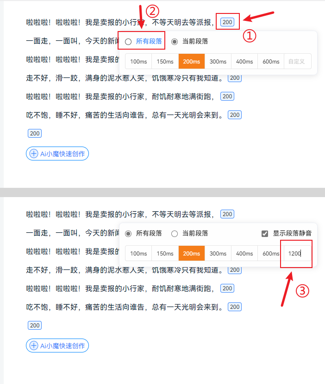Click the 200 tag after 饥饿寒冷只有我知道 in upper panel
The width and height of the screenshot is (325, 384).
235,78
